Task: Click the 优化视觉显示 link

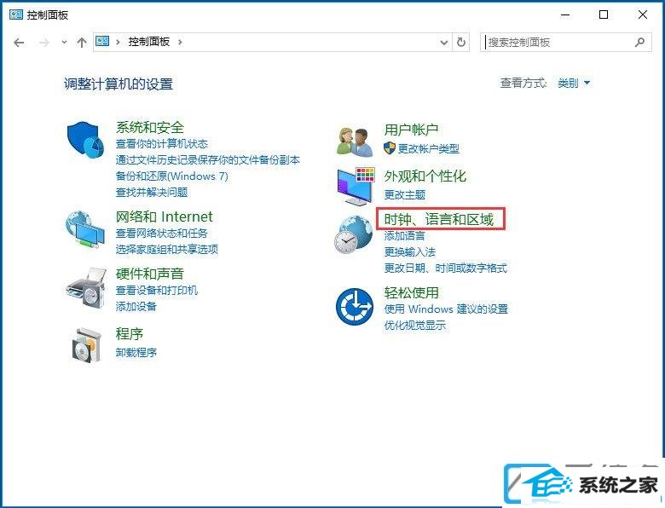Action: 415,326
